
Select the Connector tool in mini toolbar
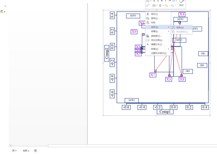(148, 5)
